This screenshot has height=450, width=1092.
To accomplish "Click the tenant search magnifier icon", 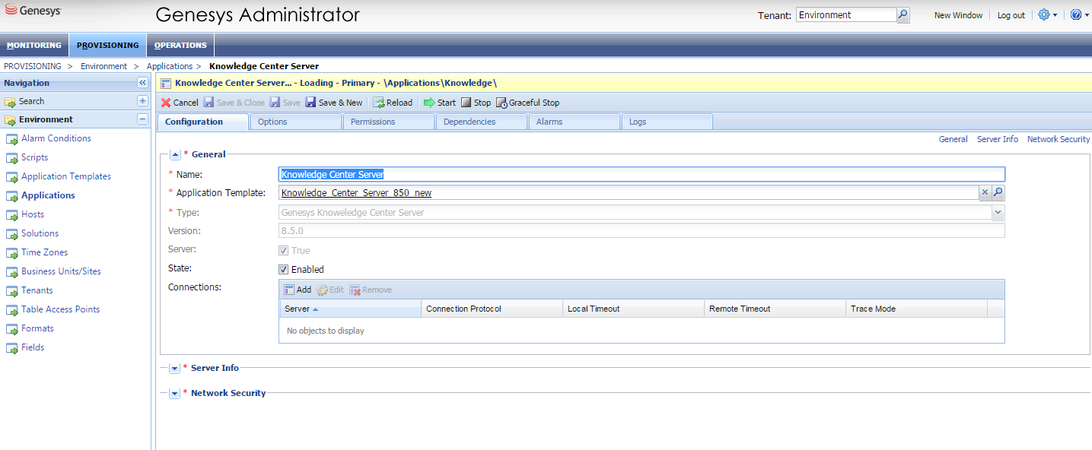I will pyautogui.click(x=903, y=15).
